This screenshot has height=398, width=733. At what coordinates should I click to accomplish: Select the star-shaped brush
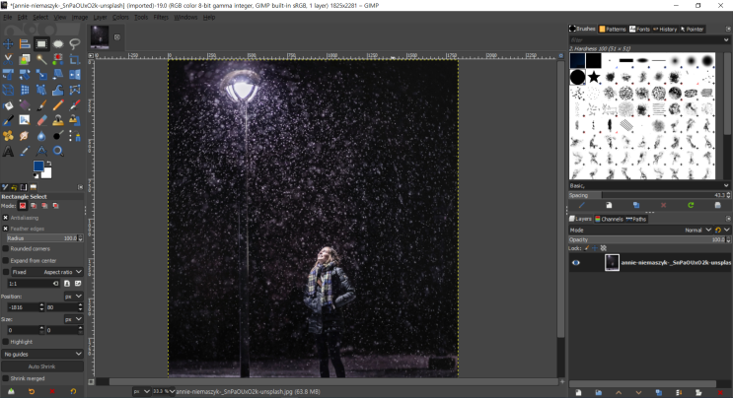click(x=594, y=77)
